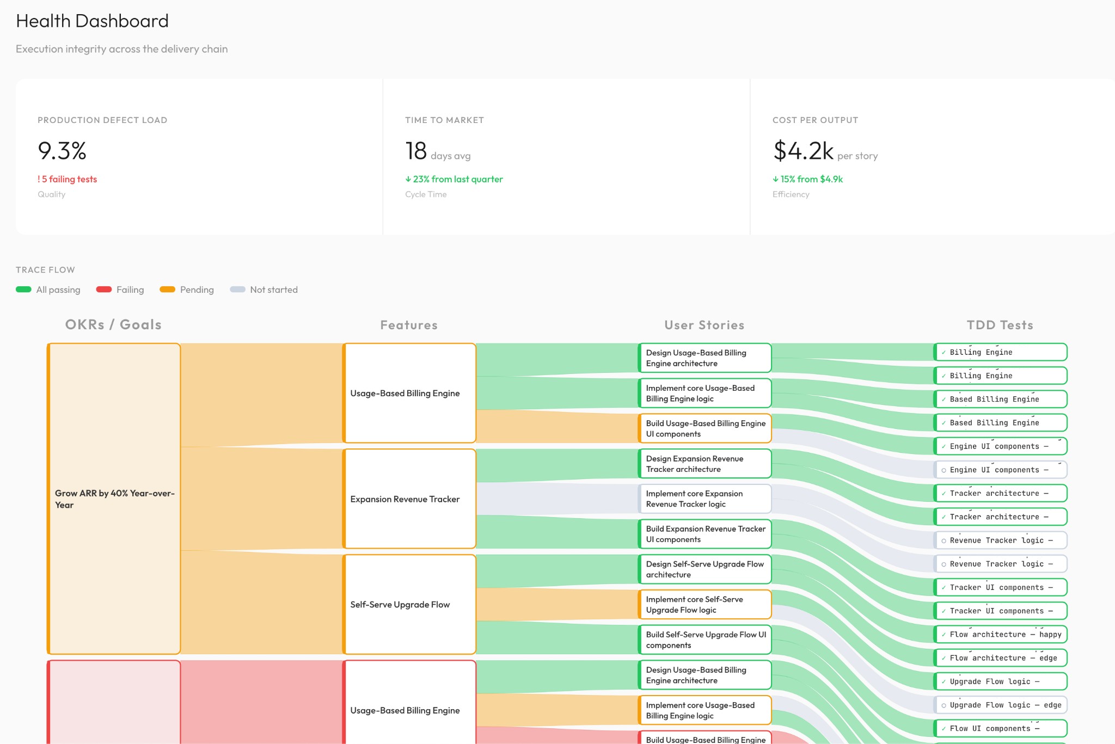The width and height of the screenshot is (1115, 744).
Task: Select the User Stories column header
Action: coord(704,324)
